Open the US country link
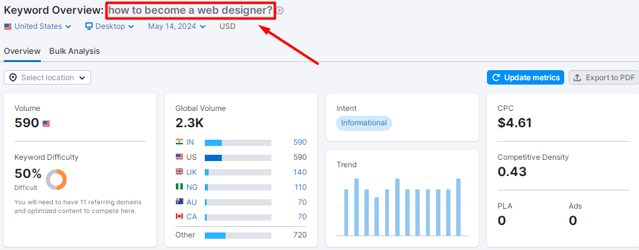Image resolution: width=639 pixels, height=250 pixels. [x=191, y=157]
